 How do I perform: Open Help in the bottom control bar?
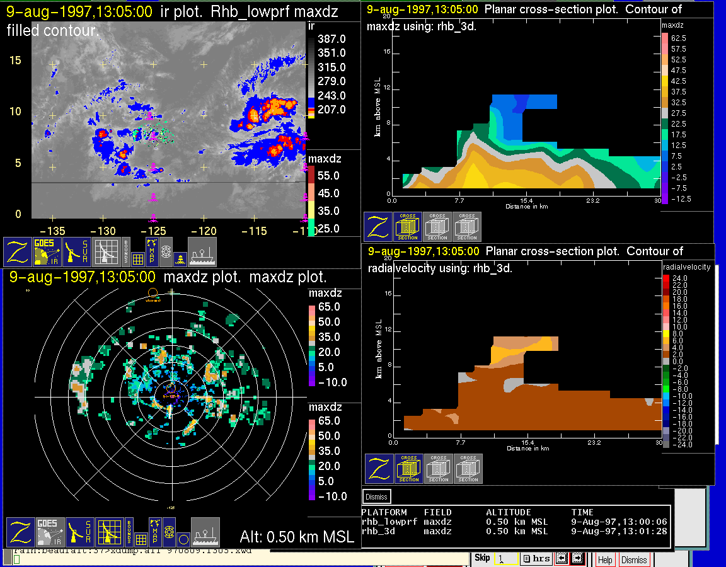605,559
